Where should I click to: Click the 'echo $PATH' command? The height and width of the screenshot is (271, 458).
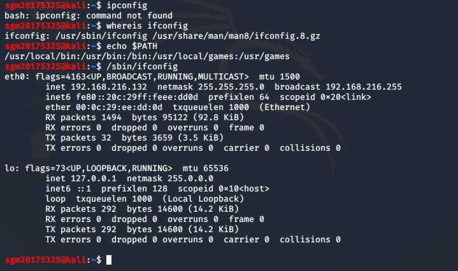click(132, 46)
